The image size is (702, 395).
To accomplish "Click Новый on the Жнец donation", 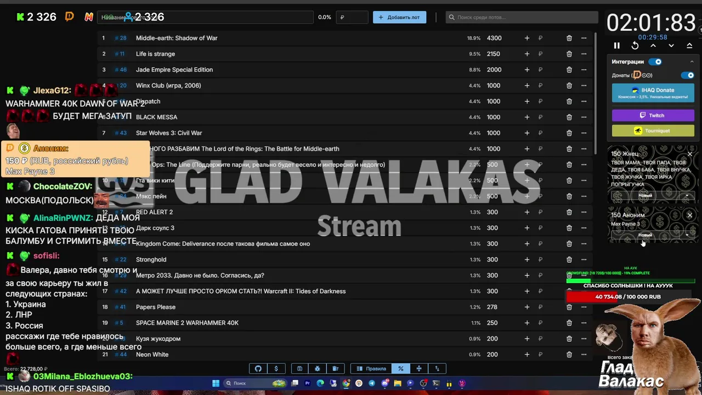I will 645,195.
